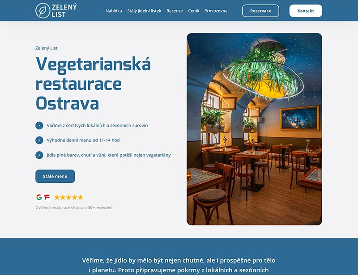Click the ZELENÝ LIST brand name text
Image resolution: width=358 pixels, height=275 pixels.
[64, 11]
